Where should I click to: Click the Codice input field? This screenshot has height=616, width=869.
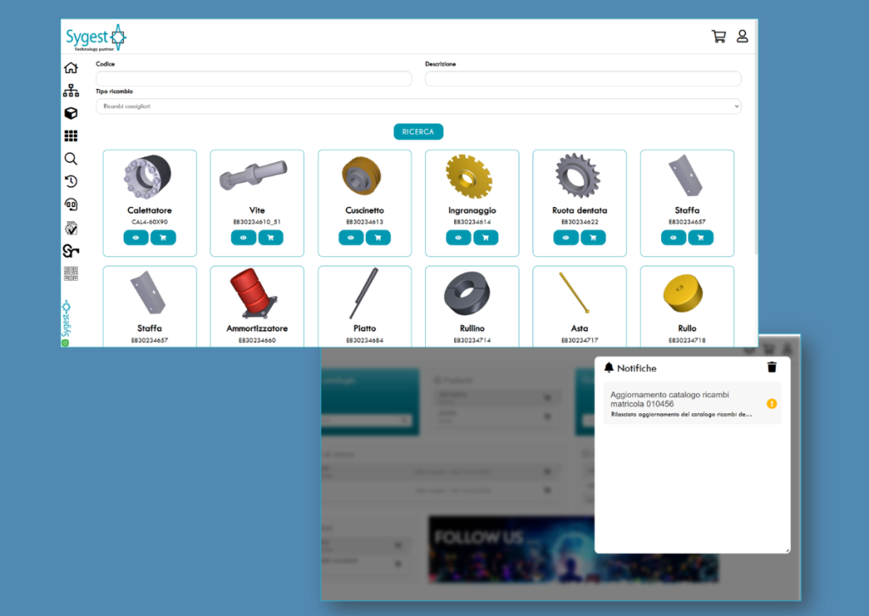click(254, 79)
